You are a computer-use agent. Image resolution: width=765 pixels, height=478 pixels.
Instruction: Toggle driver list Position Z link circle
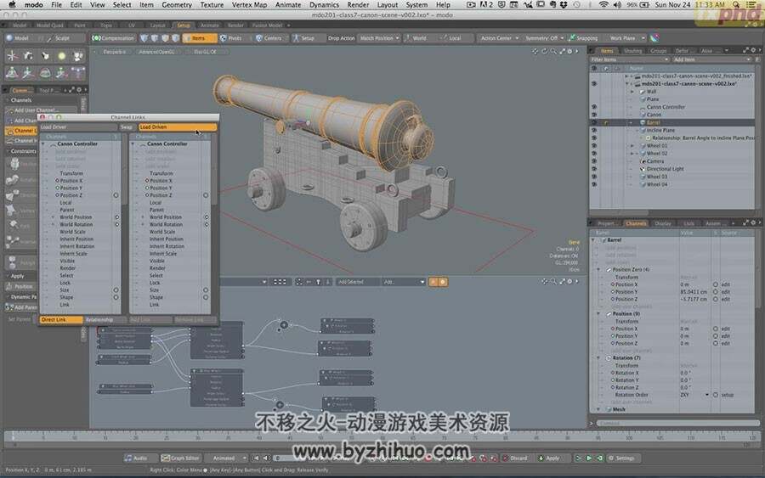(x=116, y=195)
